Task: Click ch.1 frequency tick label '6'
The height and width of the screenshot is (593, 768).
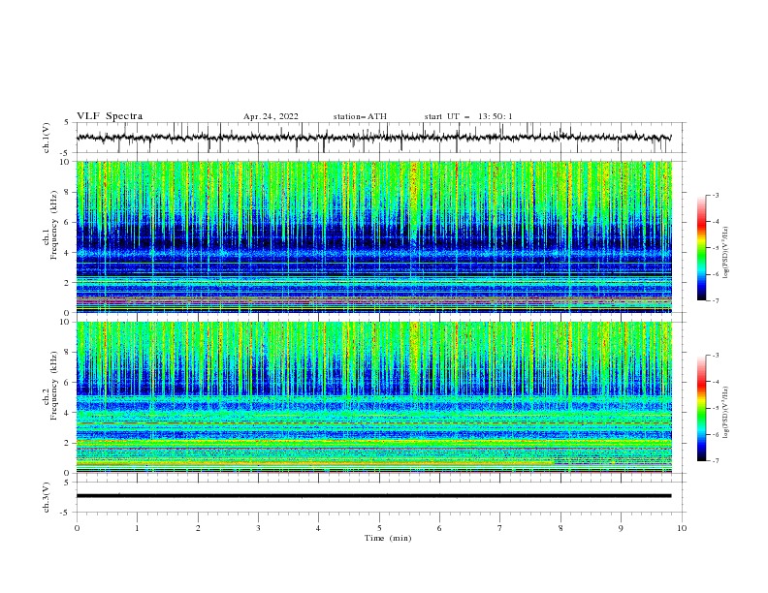Action: 68,222
